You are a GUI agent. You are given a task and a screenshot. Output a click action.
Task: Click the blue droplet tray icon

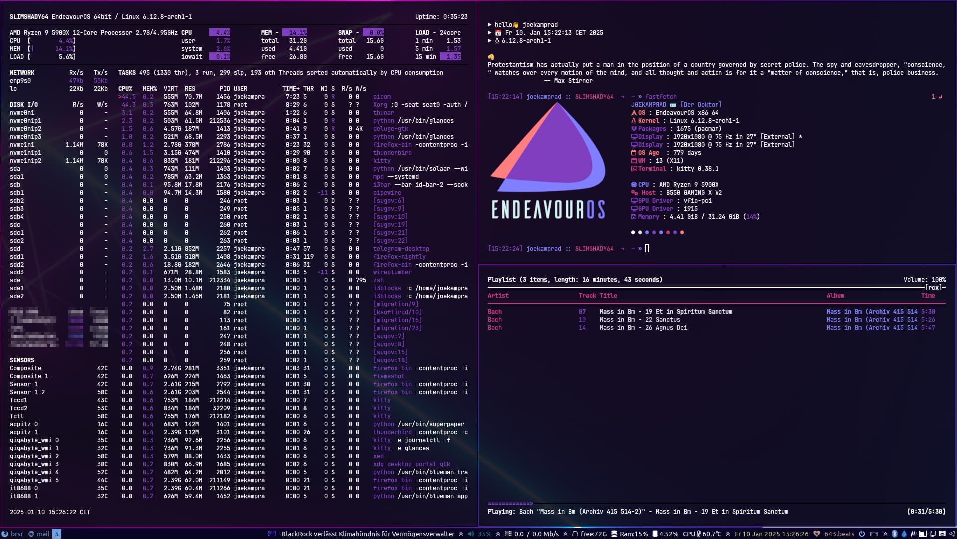[904, 534]
